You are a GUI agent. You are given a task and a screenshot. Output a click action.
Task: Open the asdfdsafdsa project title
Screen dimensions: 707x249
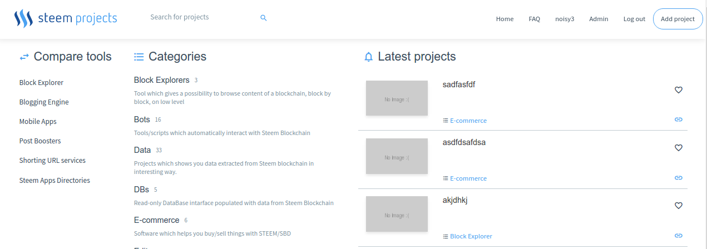pos(464,142)
